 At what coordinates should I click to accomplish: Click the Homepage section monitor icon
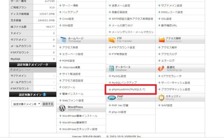[x=63, y=40]
